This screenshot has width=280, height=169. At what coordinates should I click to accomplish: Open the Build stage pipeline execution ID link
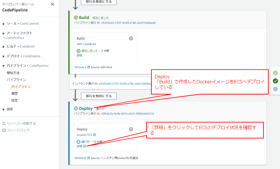pos(128,23)
